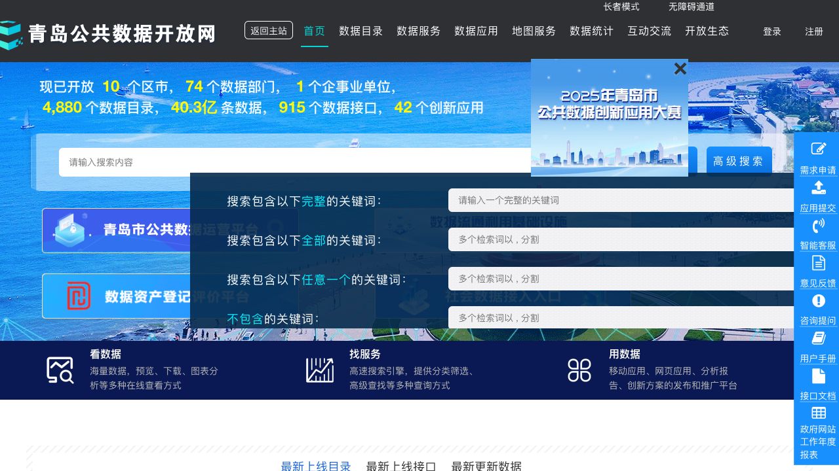The width and height of the screenshot is (839, 471).
Task: Close the 2025 competition popup banner
Action: 680,69
